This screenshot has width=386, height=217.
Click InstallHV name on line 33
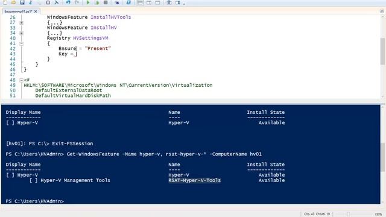click(104, 28)
